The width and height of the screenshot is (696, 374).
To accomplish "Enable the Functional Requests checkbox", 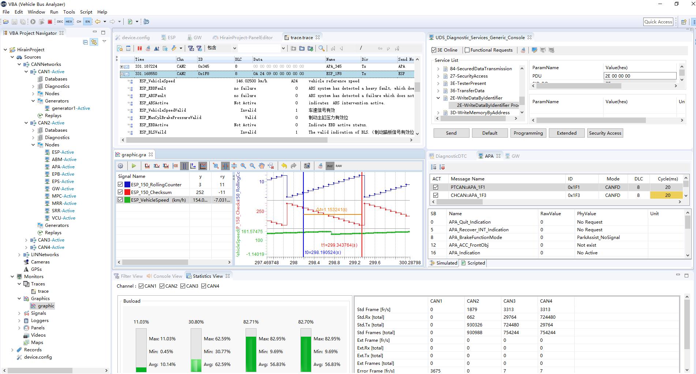I will [x=467, y=50].
